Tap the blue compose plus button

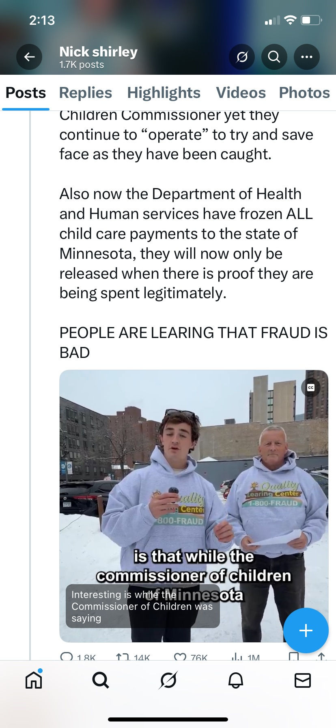[x=306, y=630]
